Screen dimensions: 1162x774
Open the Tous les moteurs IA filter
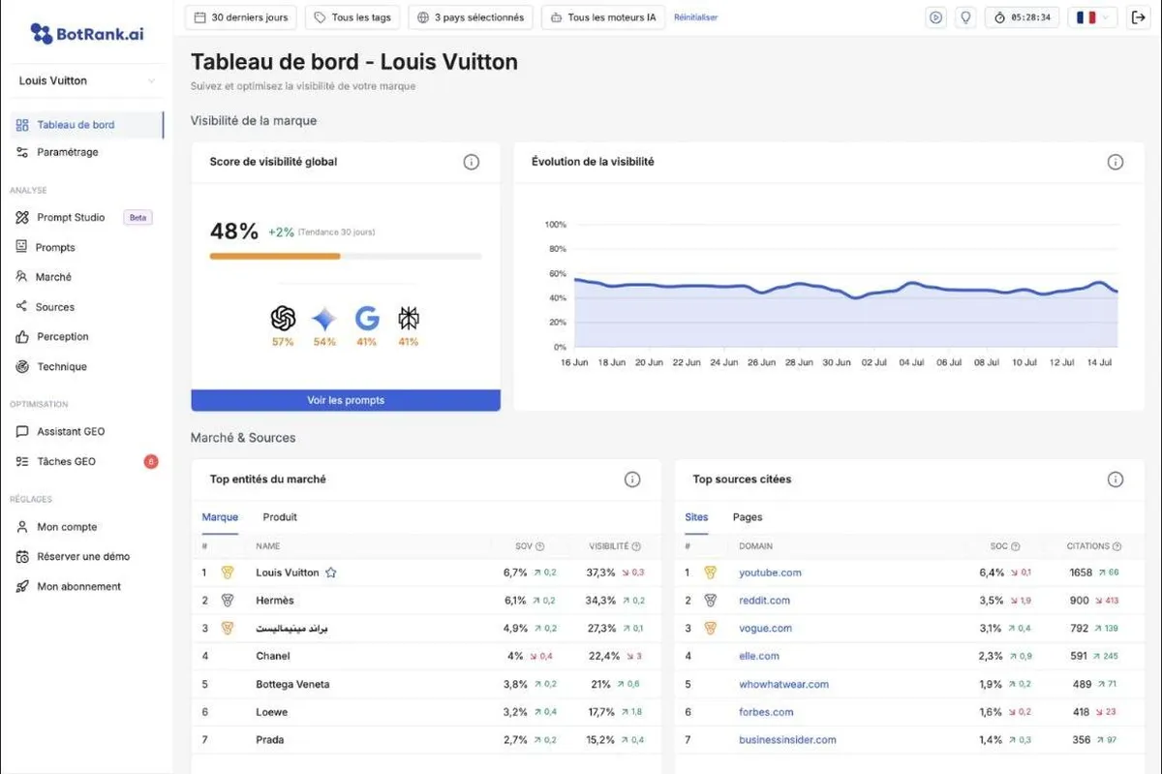pos(603,17)
